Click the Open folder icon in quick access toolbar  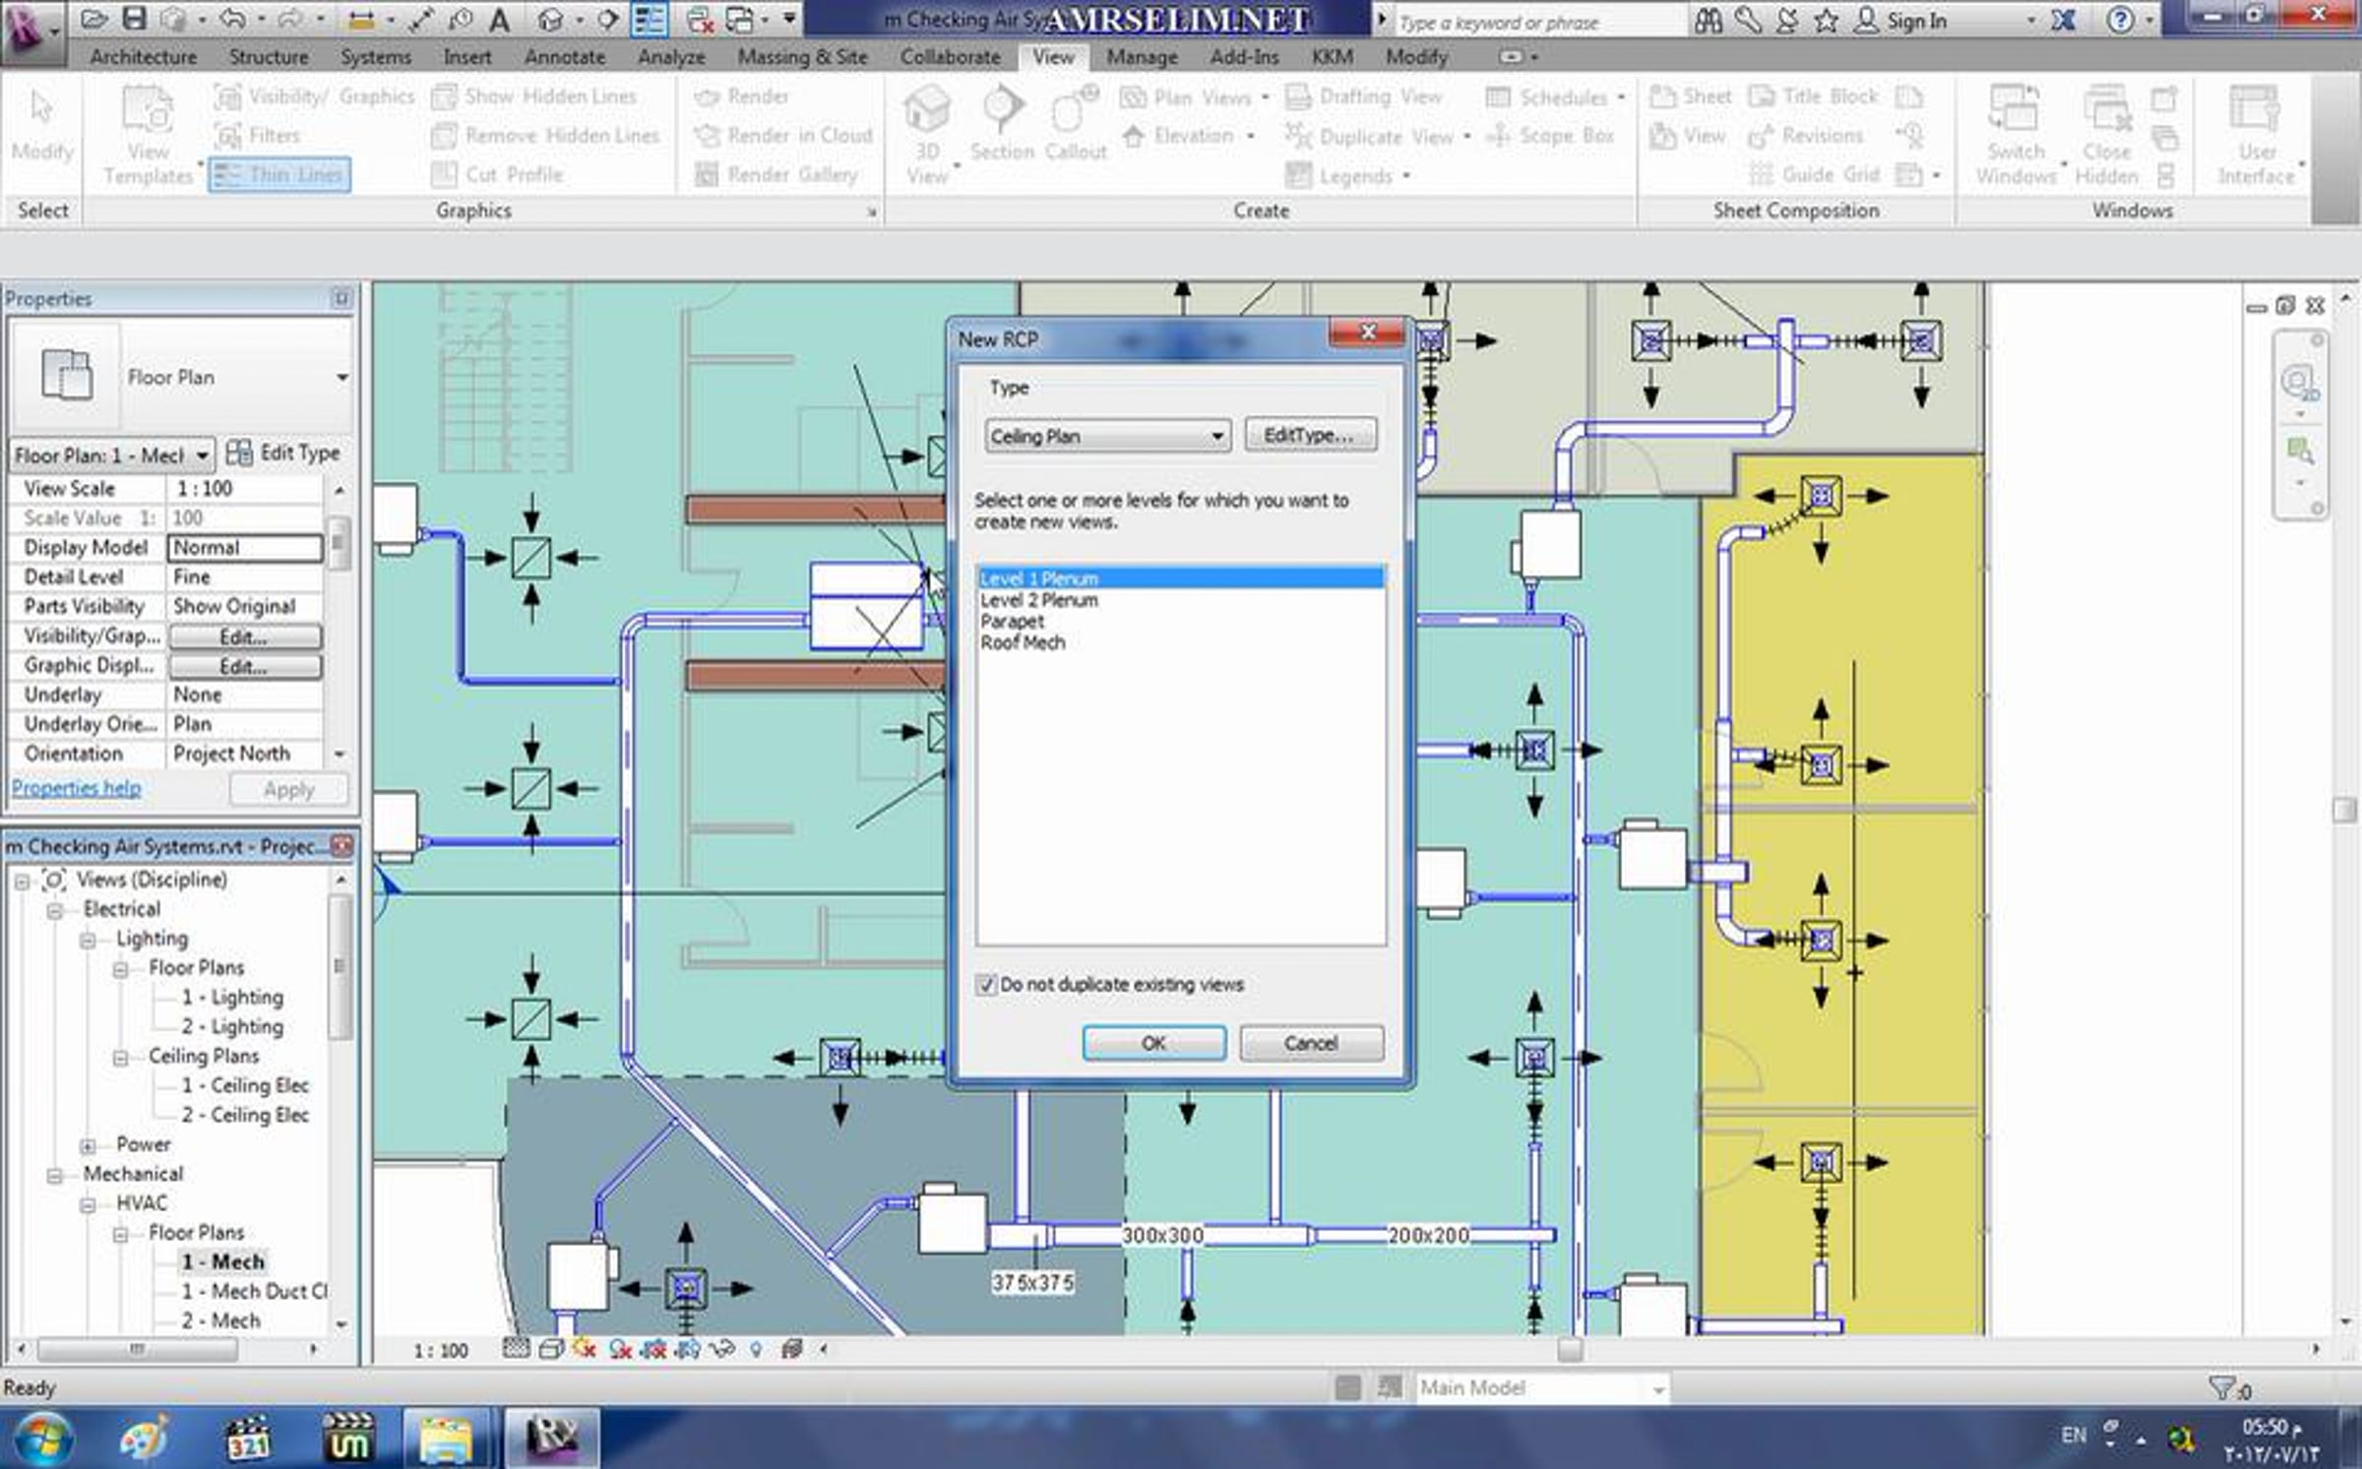(94, 19)
